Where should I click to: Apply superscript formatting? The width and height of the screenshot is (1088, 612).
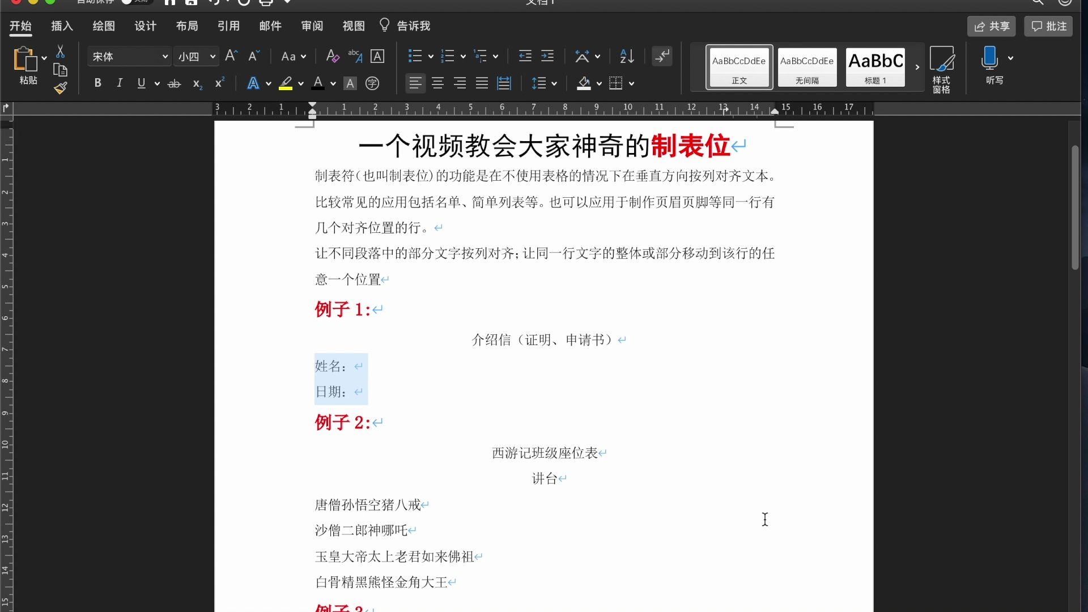(x=220, y=83)
